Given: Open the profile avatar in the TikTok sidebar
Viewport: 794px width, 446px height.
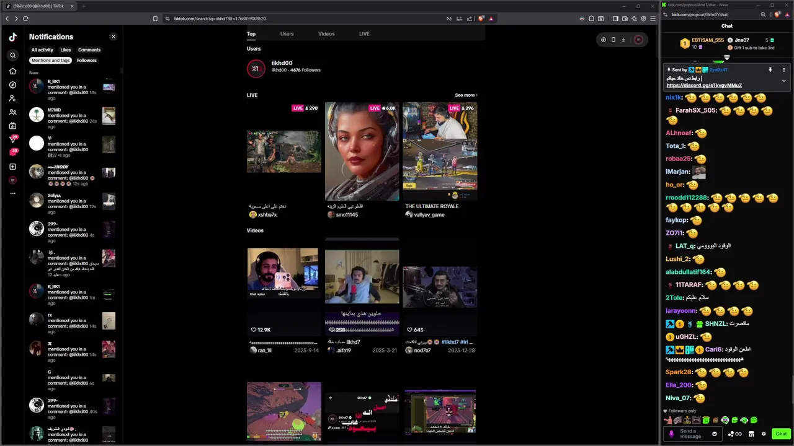Looking at the screenshot, I should coord(12,180).
